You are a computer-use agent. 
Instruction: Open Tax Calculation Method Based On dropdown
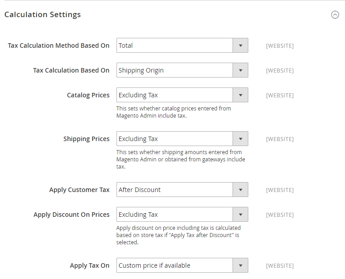pyautogui.click(x=182, y=46)
